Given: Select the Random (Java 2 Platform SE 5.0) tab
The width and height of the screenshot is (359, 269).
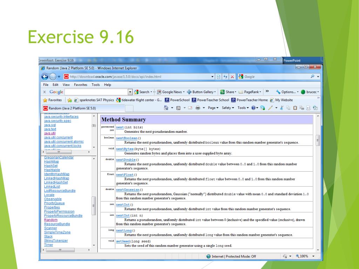Looking at the screenshot, I should point(83,108).
